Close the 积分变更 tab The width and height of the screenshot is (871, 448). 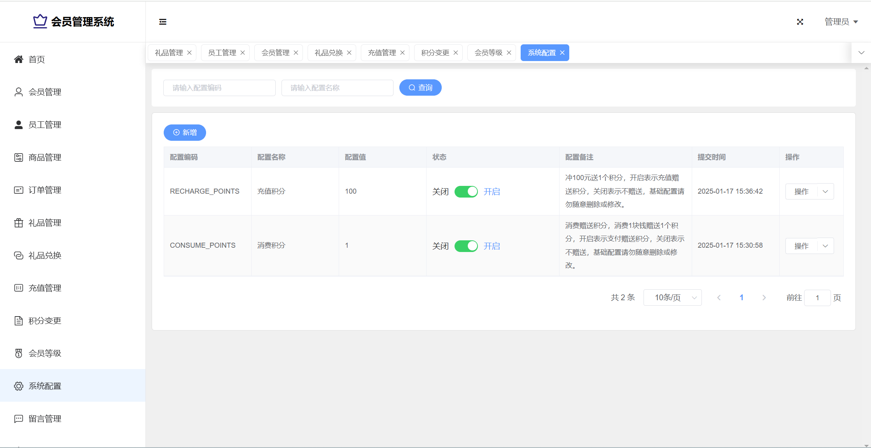456,53
